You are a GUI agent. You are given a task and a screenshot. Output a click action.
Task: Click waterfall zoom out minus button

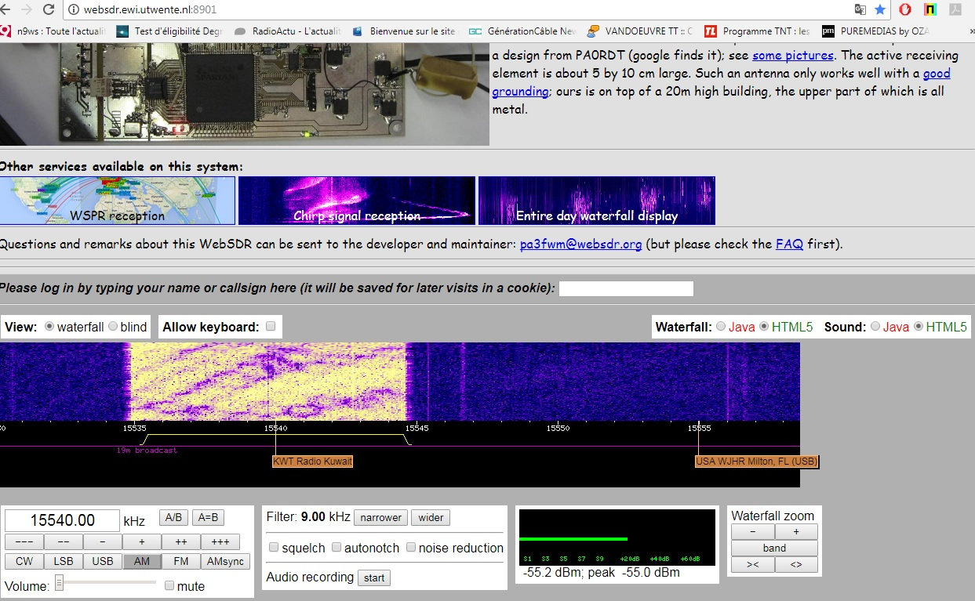tap(753, 531)
